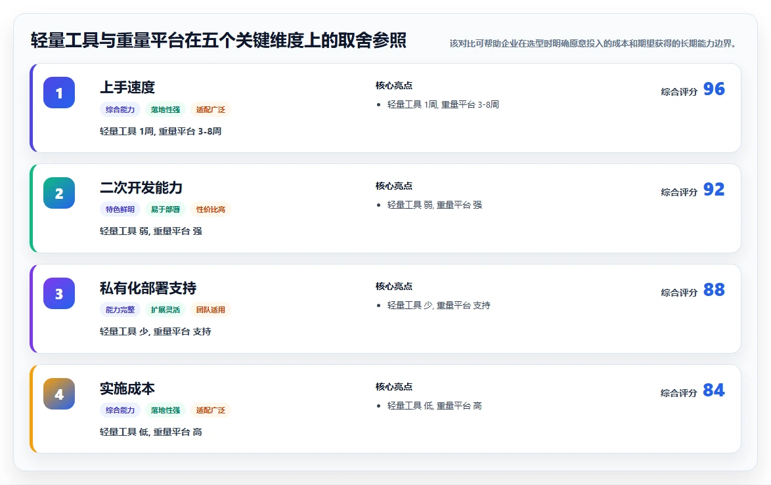
Task: Click 核心亮点 heading in 上手速度 card
Action: click(x=394, y=85)
